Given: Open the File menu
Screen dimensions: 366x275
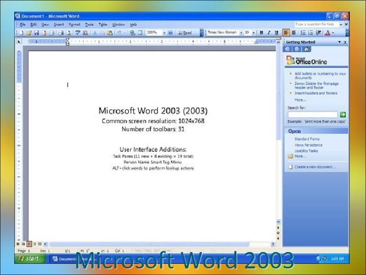Looking at the screenshot, I should coord(23,24).
